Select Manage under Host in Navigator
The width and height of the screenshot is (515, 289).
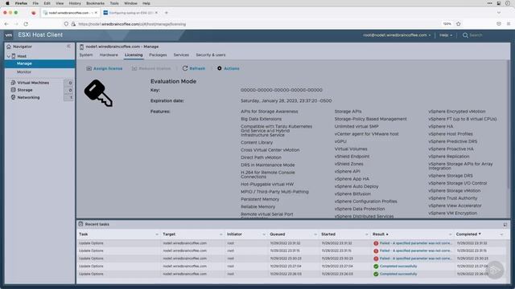point(39,63)
